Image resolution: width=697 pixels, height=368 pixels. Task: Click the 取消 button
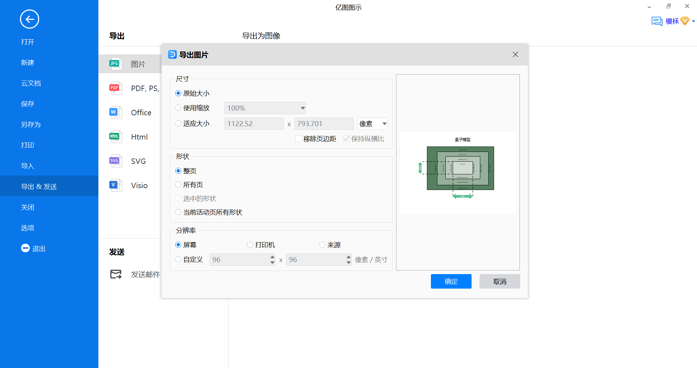click(x=500, y=281)
